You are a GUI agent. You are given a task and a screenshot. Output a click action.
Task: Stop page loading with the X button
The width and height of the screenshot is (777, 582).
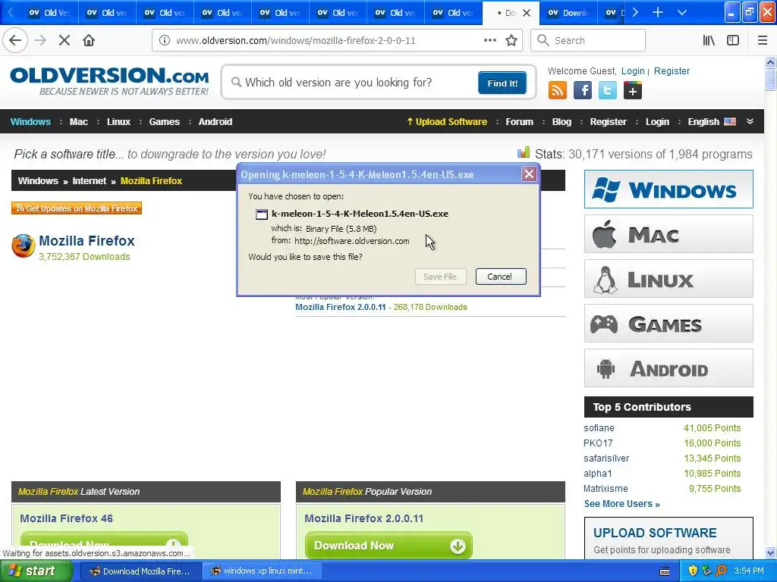64,41
